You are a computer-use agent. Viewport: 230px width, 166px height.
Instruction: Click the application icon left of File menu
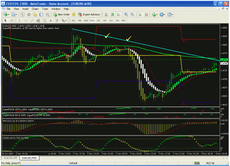click(x=3, y=9)
